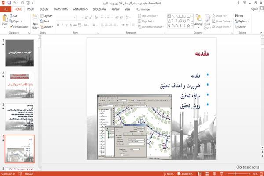Decrease the font size
This screenshot has height=176, width=264.
pos(91,18)
